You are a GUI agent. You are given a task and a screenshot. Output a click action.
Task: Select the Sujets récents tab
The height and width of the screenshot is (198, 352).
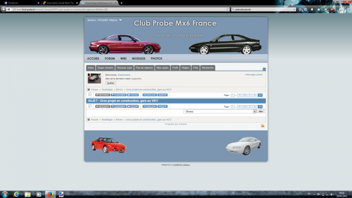coord(105,68)
